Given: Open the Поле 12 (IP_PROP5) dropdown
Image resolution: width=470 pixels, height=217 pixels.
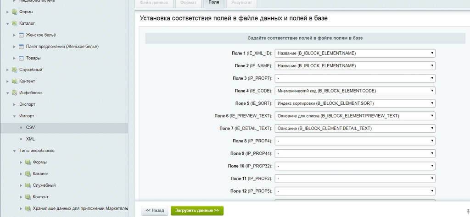Looking at the screenshot, I should (355, 191).
